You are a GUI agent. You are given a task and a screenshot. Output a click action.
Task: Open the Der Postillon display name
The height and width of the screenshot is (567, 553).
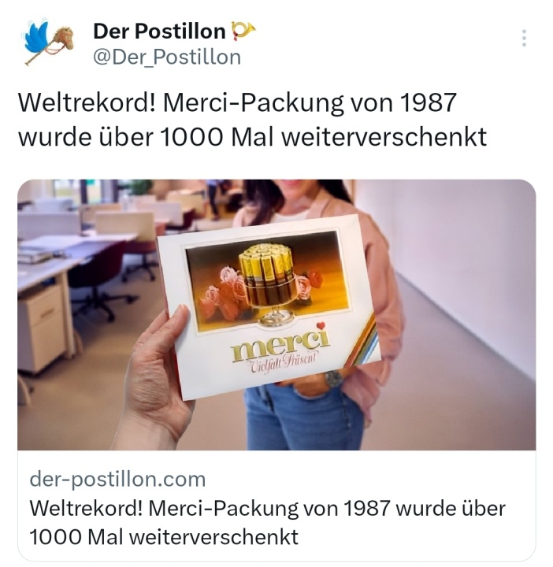tap(159, 31)
